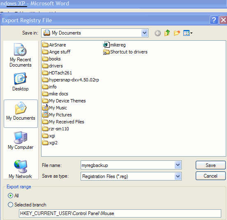Viewport: 227px width, 220px height.
Task: Select the My Music folder
Action: tap(54, 108)
